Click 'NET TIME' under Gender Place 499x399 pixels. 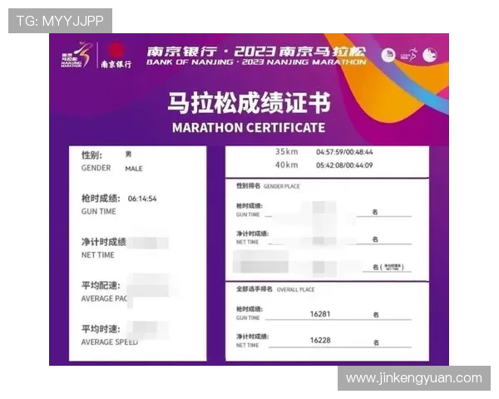pos(247,242)
